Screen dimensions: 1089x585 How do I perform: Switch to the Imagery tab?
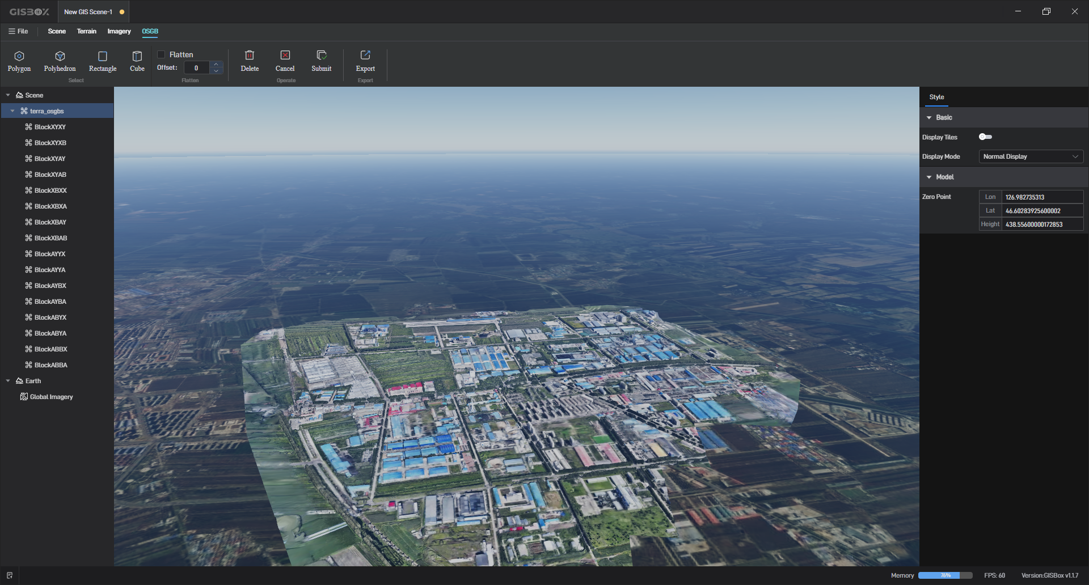(119, 31)
